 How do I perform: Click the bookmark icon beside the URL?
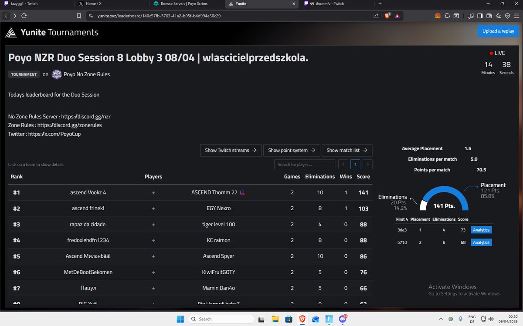[x=79, y=16]
